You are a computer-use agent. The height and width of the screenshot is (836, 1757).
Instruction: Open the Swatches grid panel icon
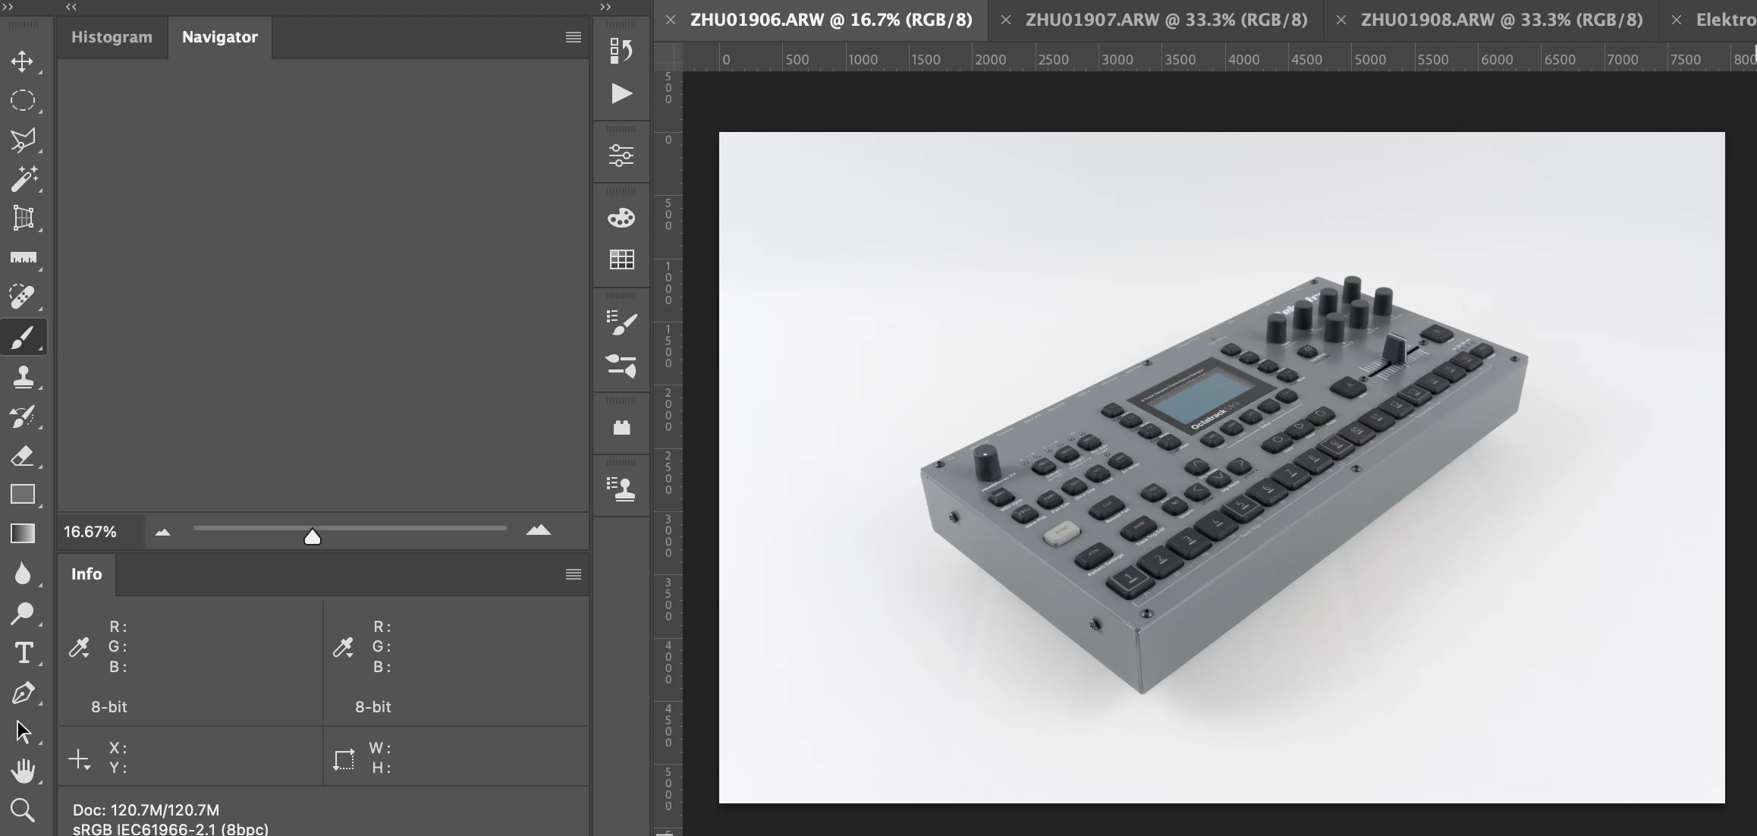coord(621,259)
